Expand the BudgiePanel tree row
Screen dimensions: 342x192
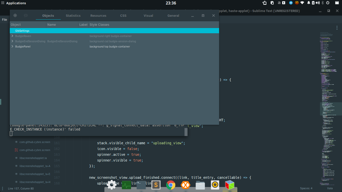tap(12, 46)
